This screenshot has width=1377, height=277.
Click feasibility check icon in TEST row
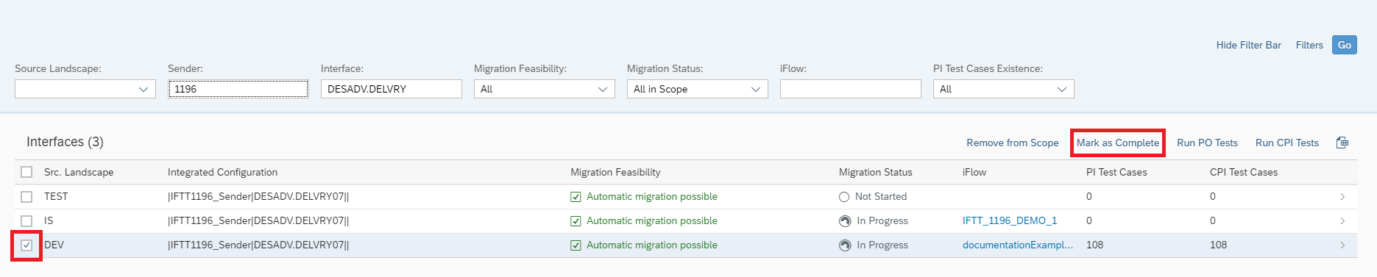pos(576,197)
